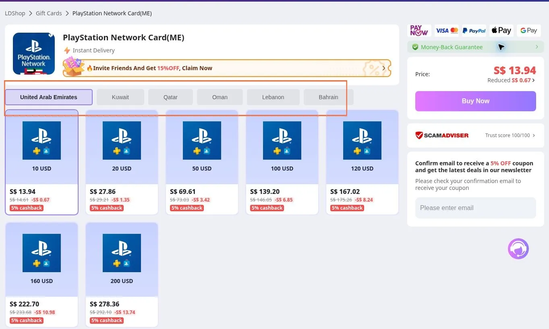This screenshot has height=329, width=549.
Task: Click the -S$ 13.74 discount label
Action: [x=125, y=312]
